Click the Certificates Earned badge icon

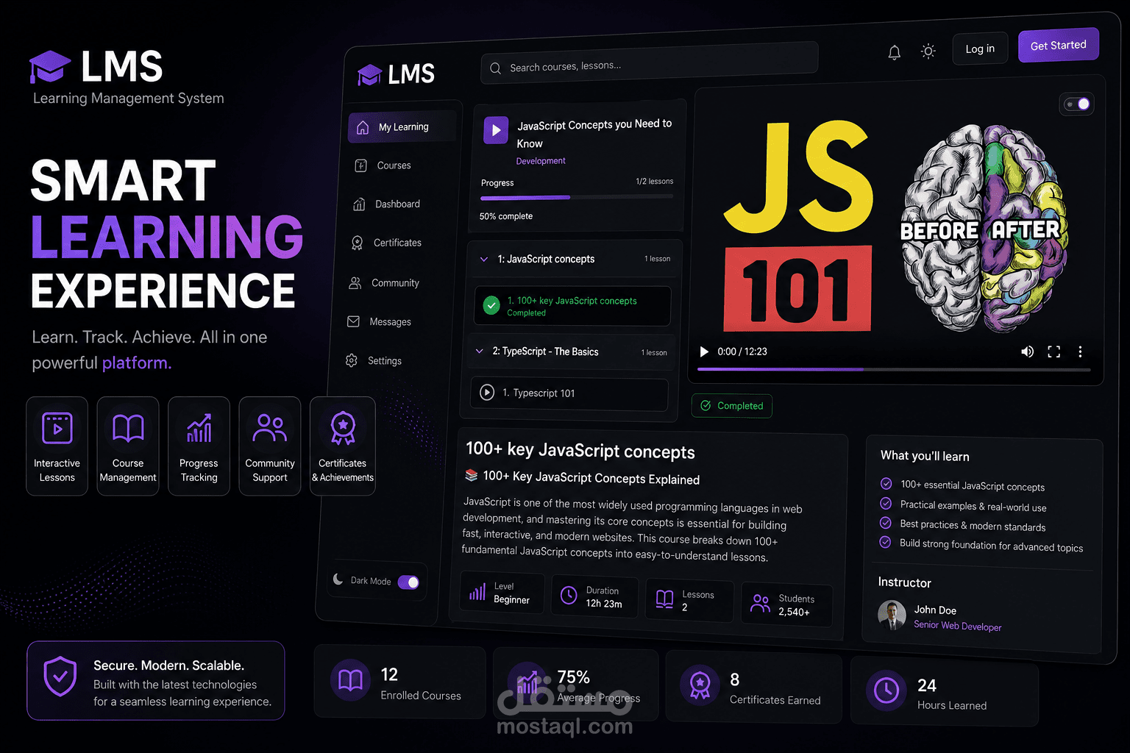point(700,685)
